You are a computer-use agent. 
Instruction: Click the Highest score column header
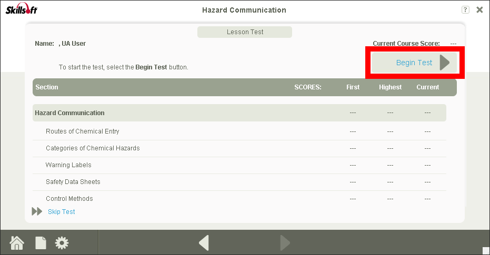pyautogui.click(x=391, y=87)
